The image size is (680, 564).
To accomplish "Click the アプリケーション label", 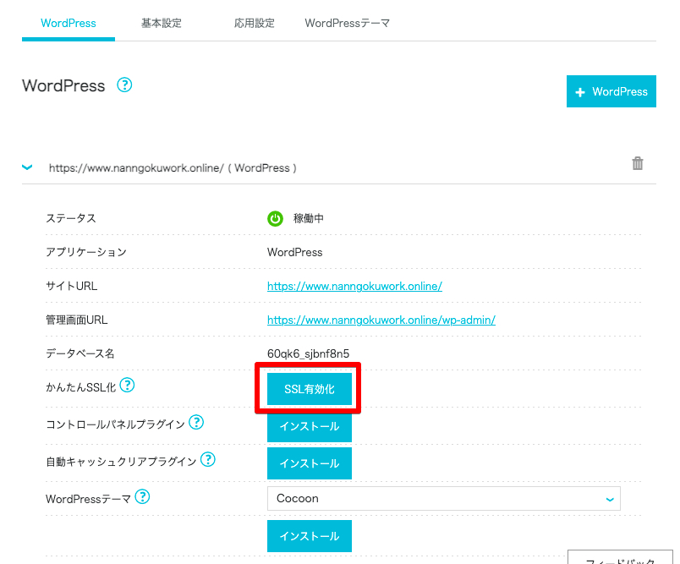I will (x=86, y=252).
